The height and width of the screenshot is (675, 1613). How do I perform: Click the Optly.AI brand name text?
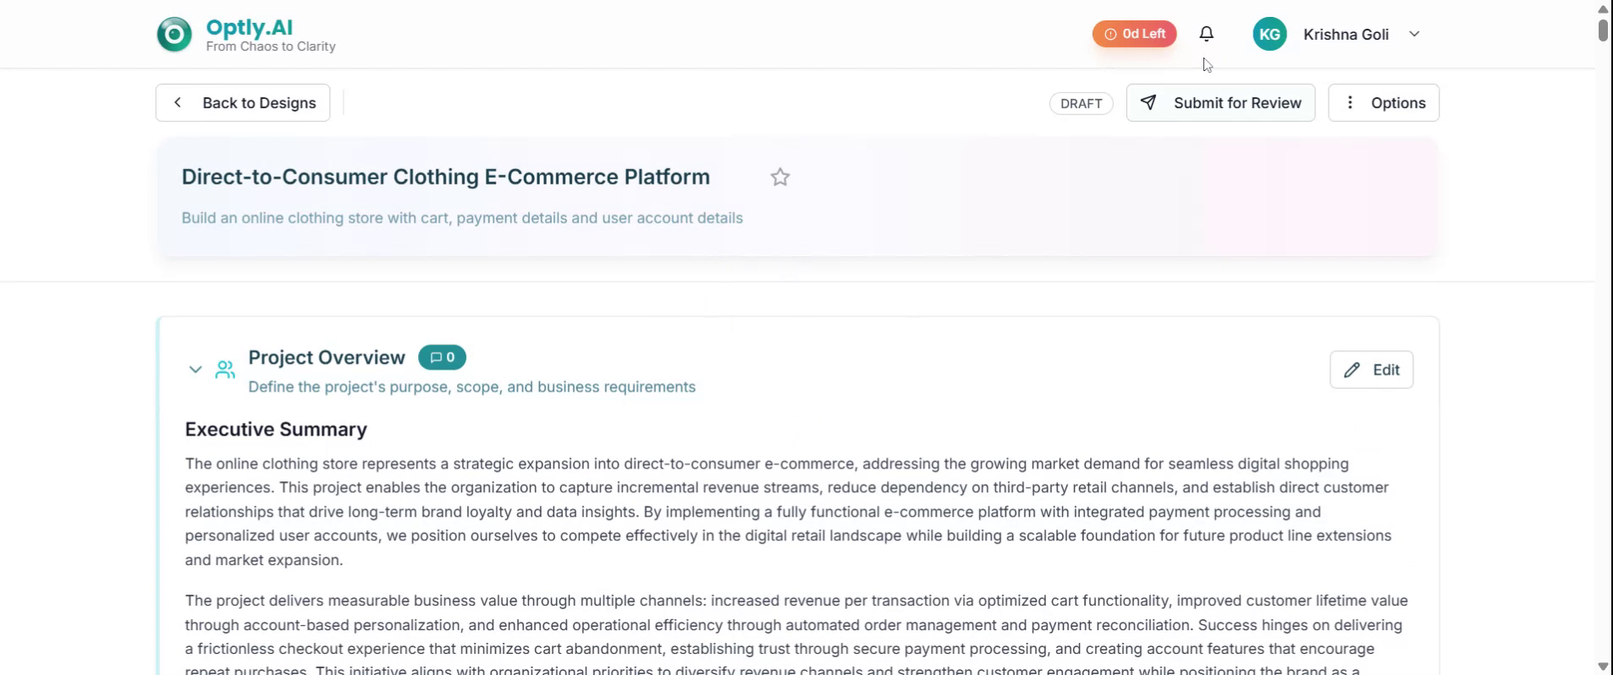(x=249, y=27)
